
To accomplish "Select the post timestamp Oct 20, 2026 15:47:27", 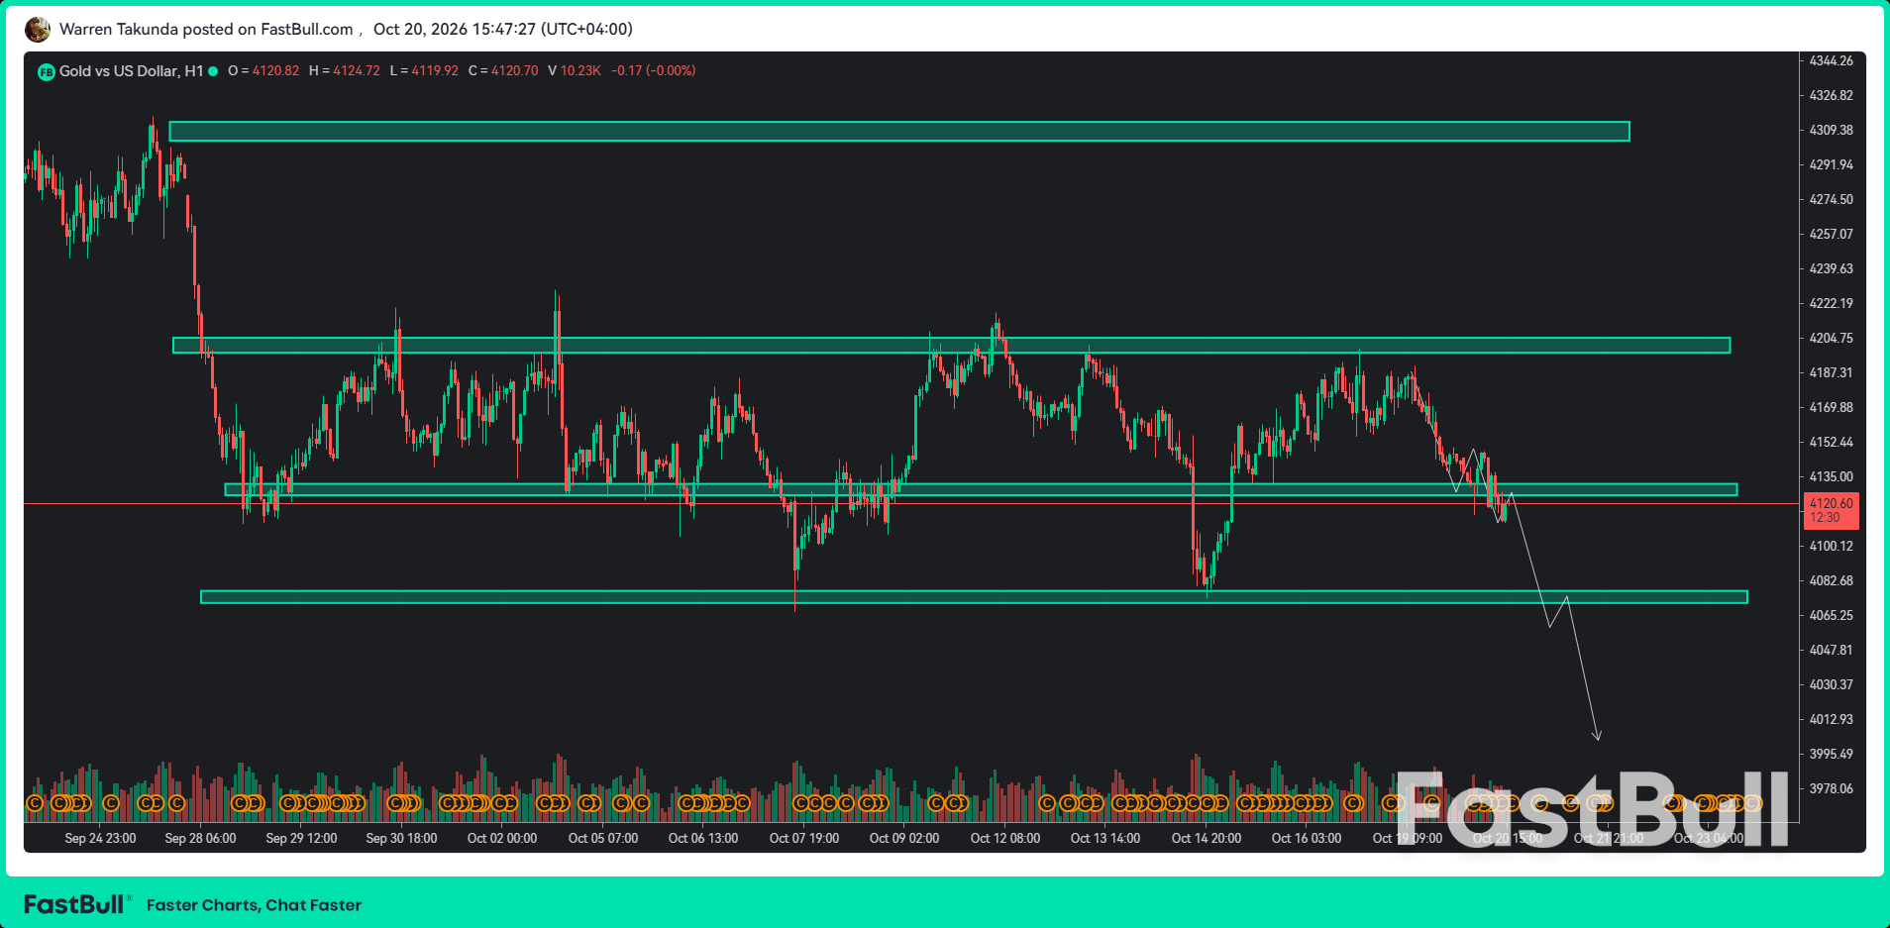I will [x=455, y=30].
